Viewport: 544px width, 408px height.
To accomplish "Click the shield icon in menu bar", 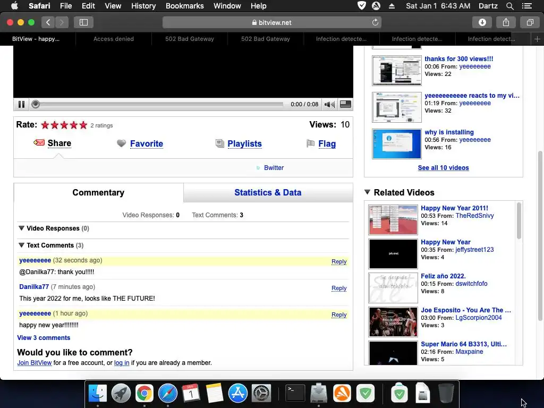I will click(361, 5).
